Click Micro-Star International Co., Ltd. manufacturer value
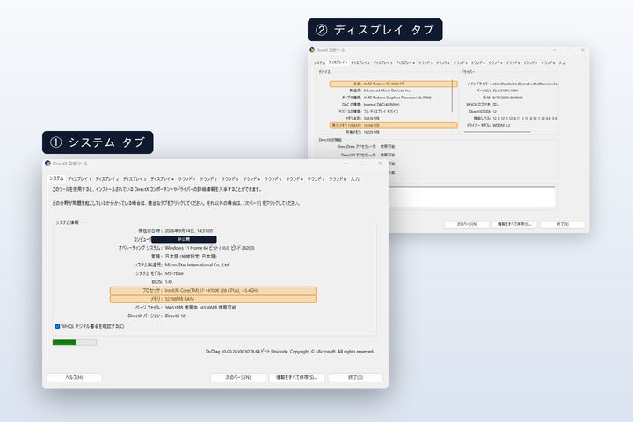Viewport: 633px width, 422px height. [198, 265]
